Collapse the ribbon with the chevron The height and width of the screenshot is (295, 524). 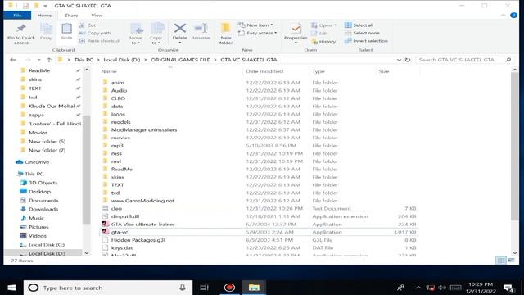[x=504, y=16]
